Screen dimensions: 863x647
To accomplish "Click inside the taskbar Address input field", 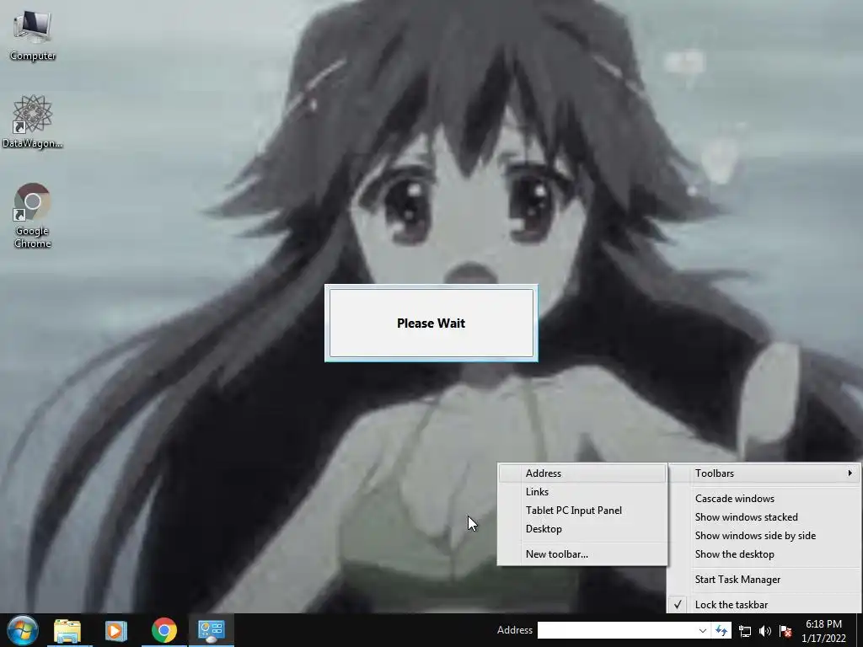I will pos(615,630).
